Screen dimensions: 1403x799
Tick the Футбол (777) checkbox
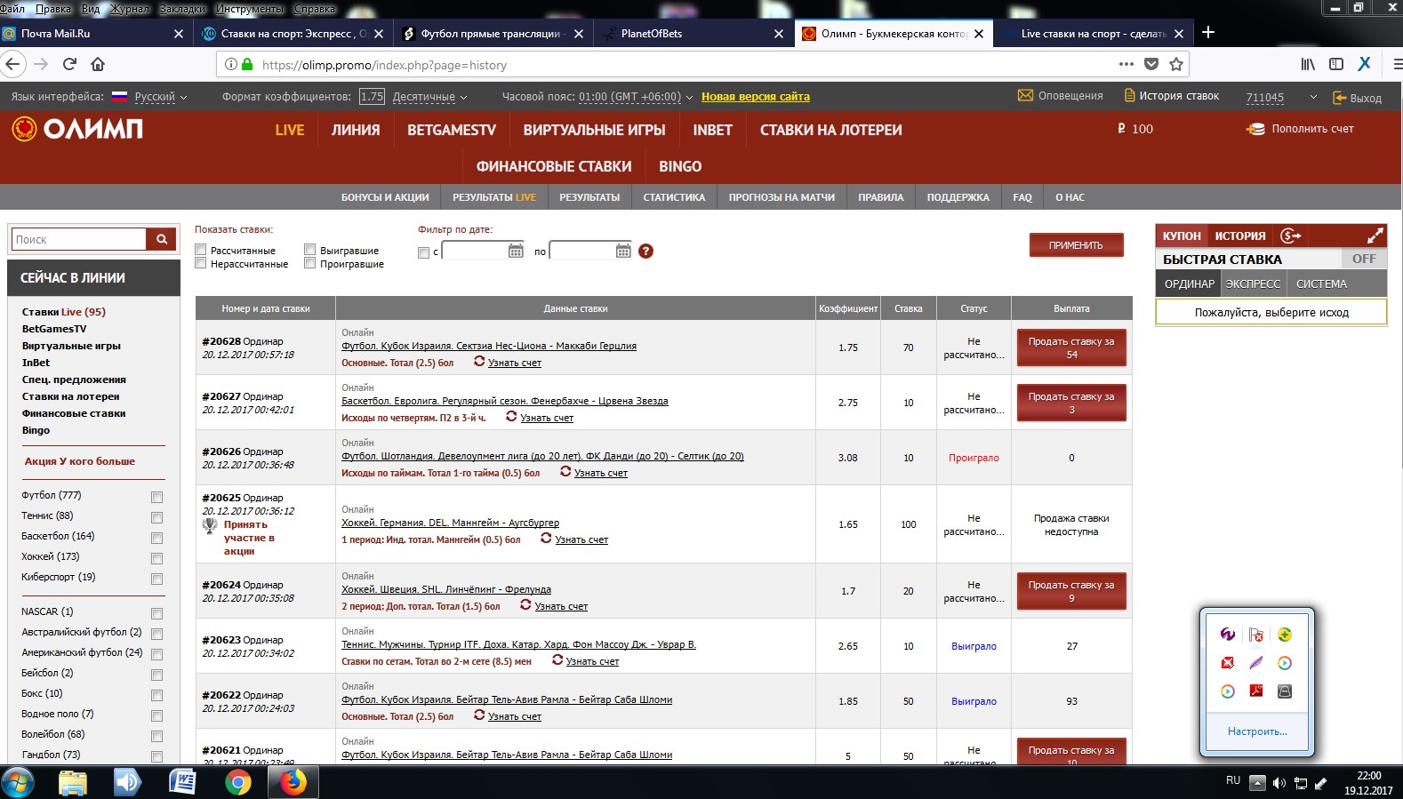coord(156,497)
